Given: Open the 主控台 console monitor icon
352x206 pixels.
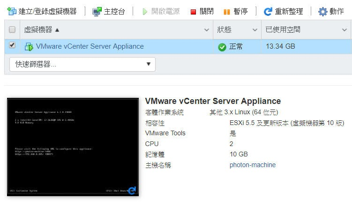Looking at the screenshot, I should [97, 11].
